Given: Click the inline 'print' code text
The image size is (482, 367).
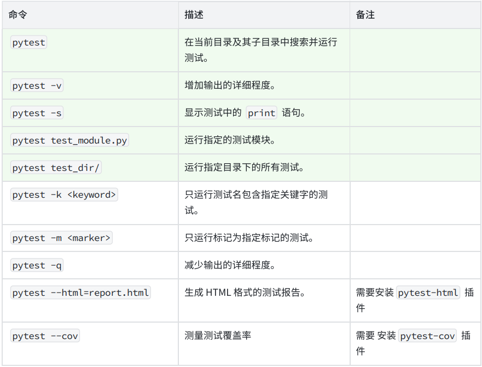Looking at the screenshot, I should 262,113.
